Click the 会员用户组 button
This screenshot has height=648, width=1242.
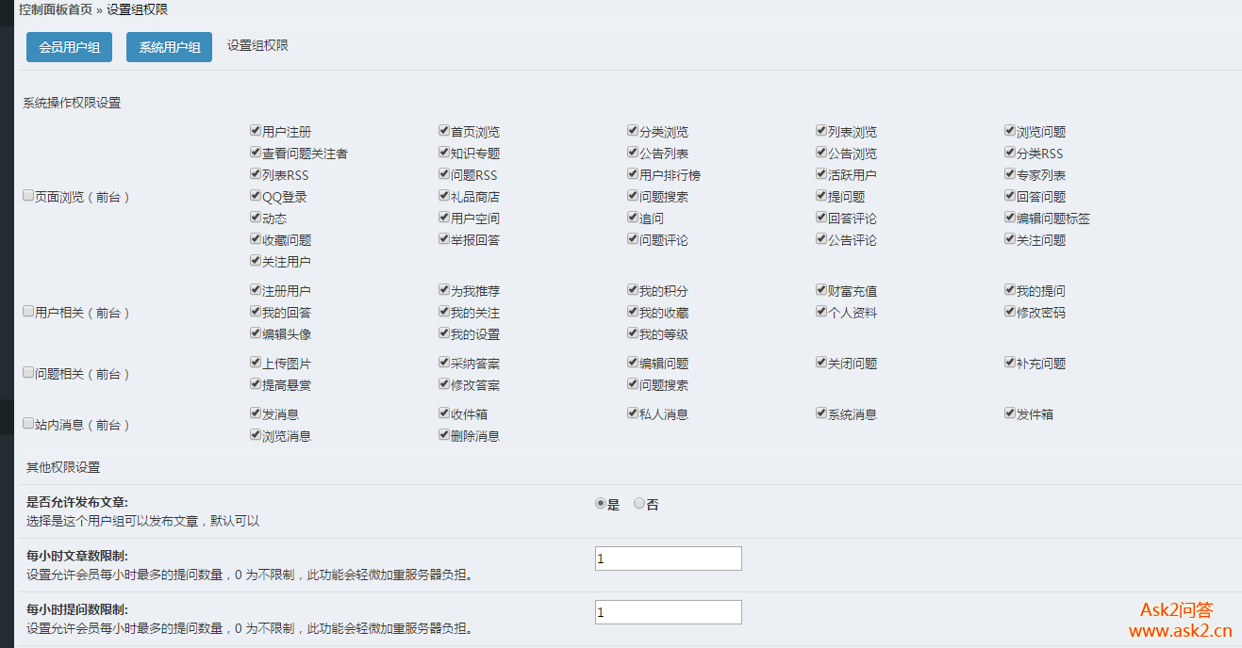tap(69, 47)
